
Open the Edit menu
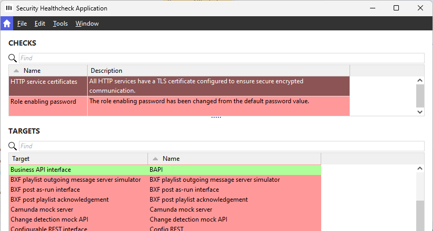pos(40,24)
